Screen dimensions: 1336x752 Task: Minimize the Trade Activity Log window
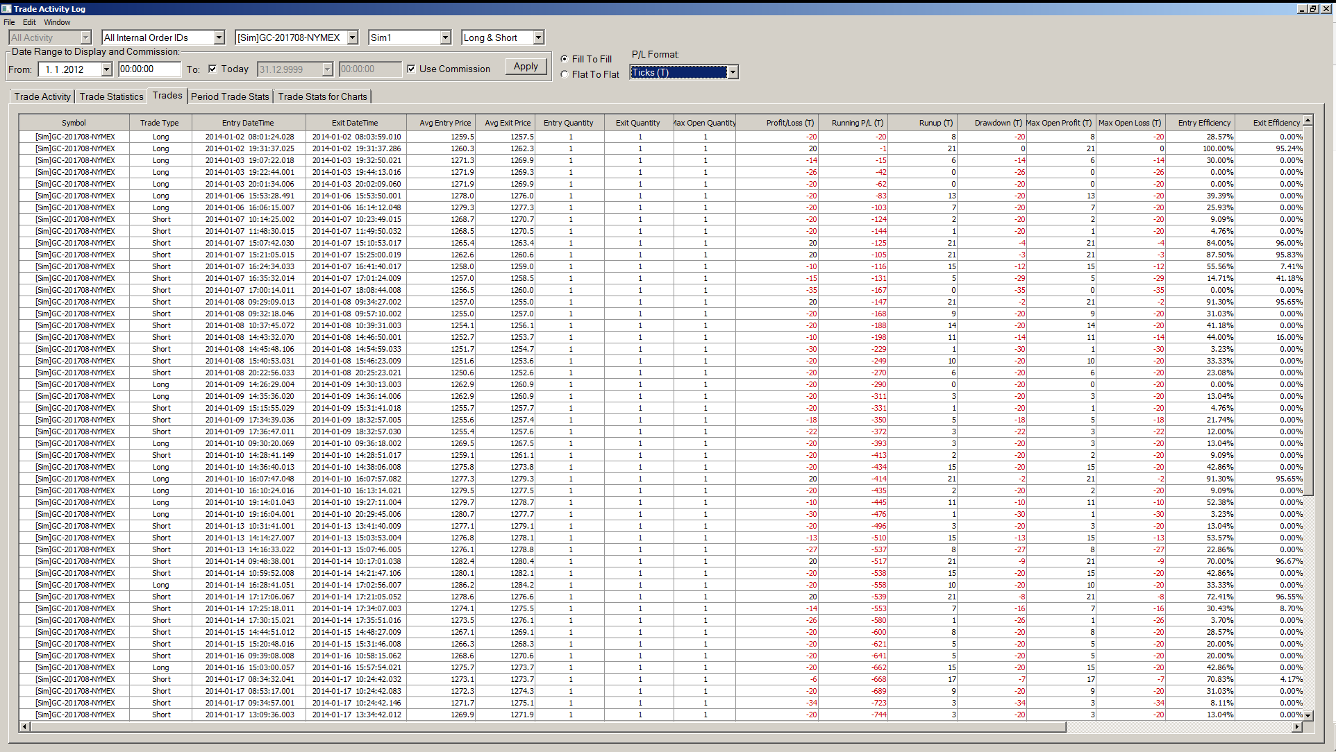(1302, 8)
